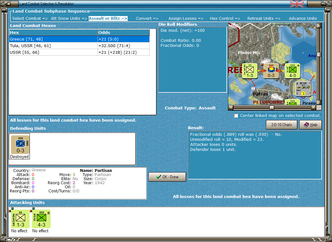Select the destroyed Partisan 0-3 defending unit

click(x=20, y=145)
